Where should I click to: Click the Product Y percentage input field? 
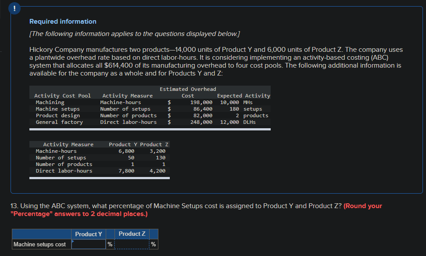(89, 244)
